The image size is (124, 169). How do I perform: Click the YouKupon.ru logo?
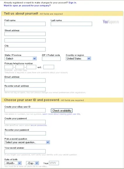[x=111, y=22]
